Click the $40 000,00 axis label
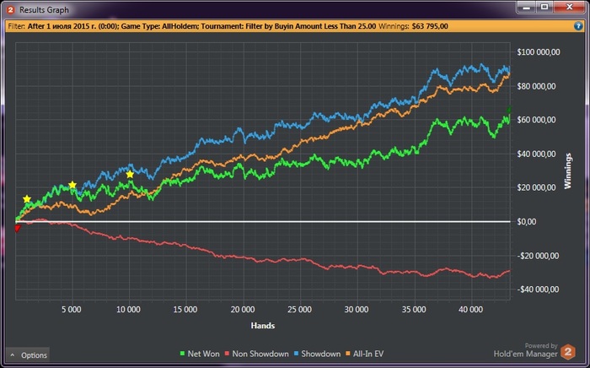The image size is (590, 368). (536, 154)
